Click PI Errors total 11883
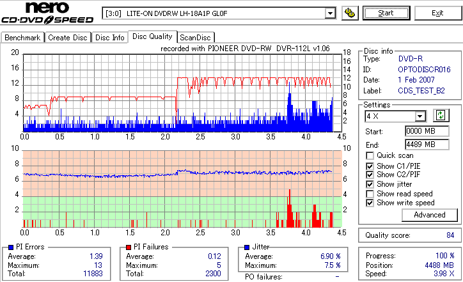The height and width of the screenshot is (282, 463). coord(93,274)
